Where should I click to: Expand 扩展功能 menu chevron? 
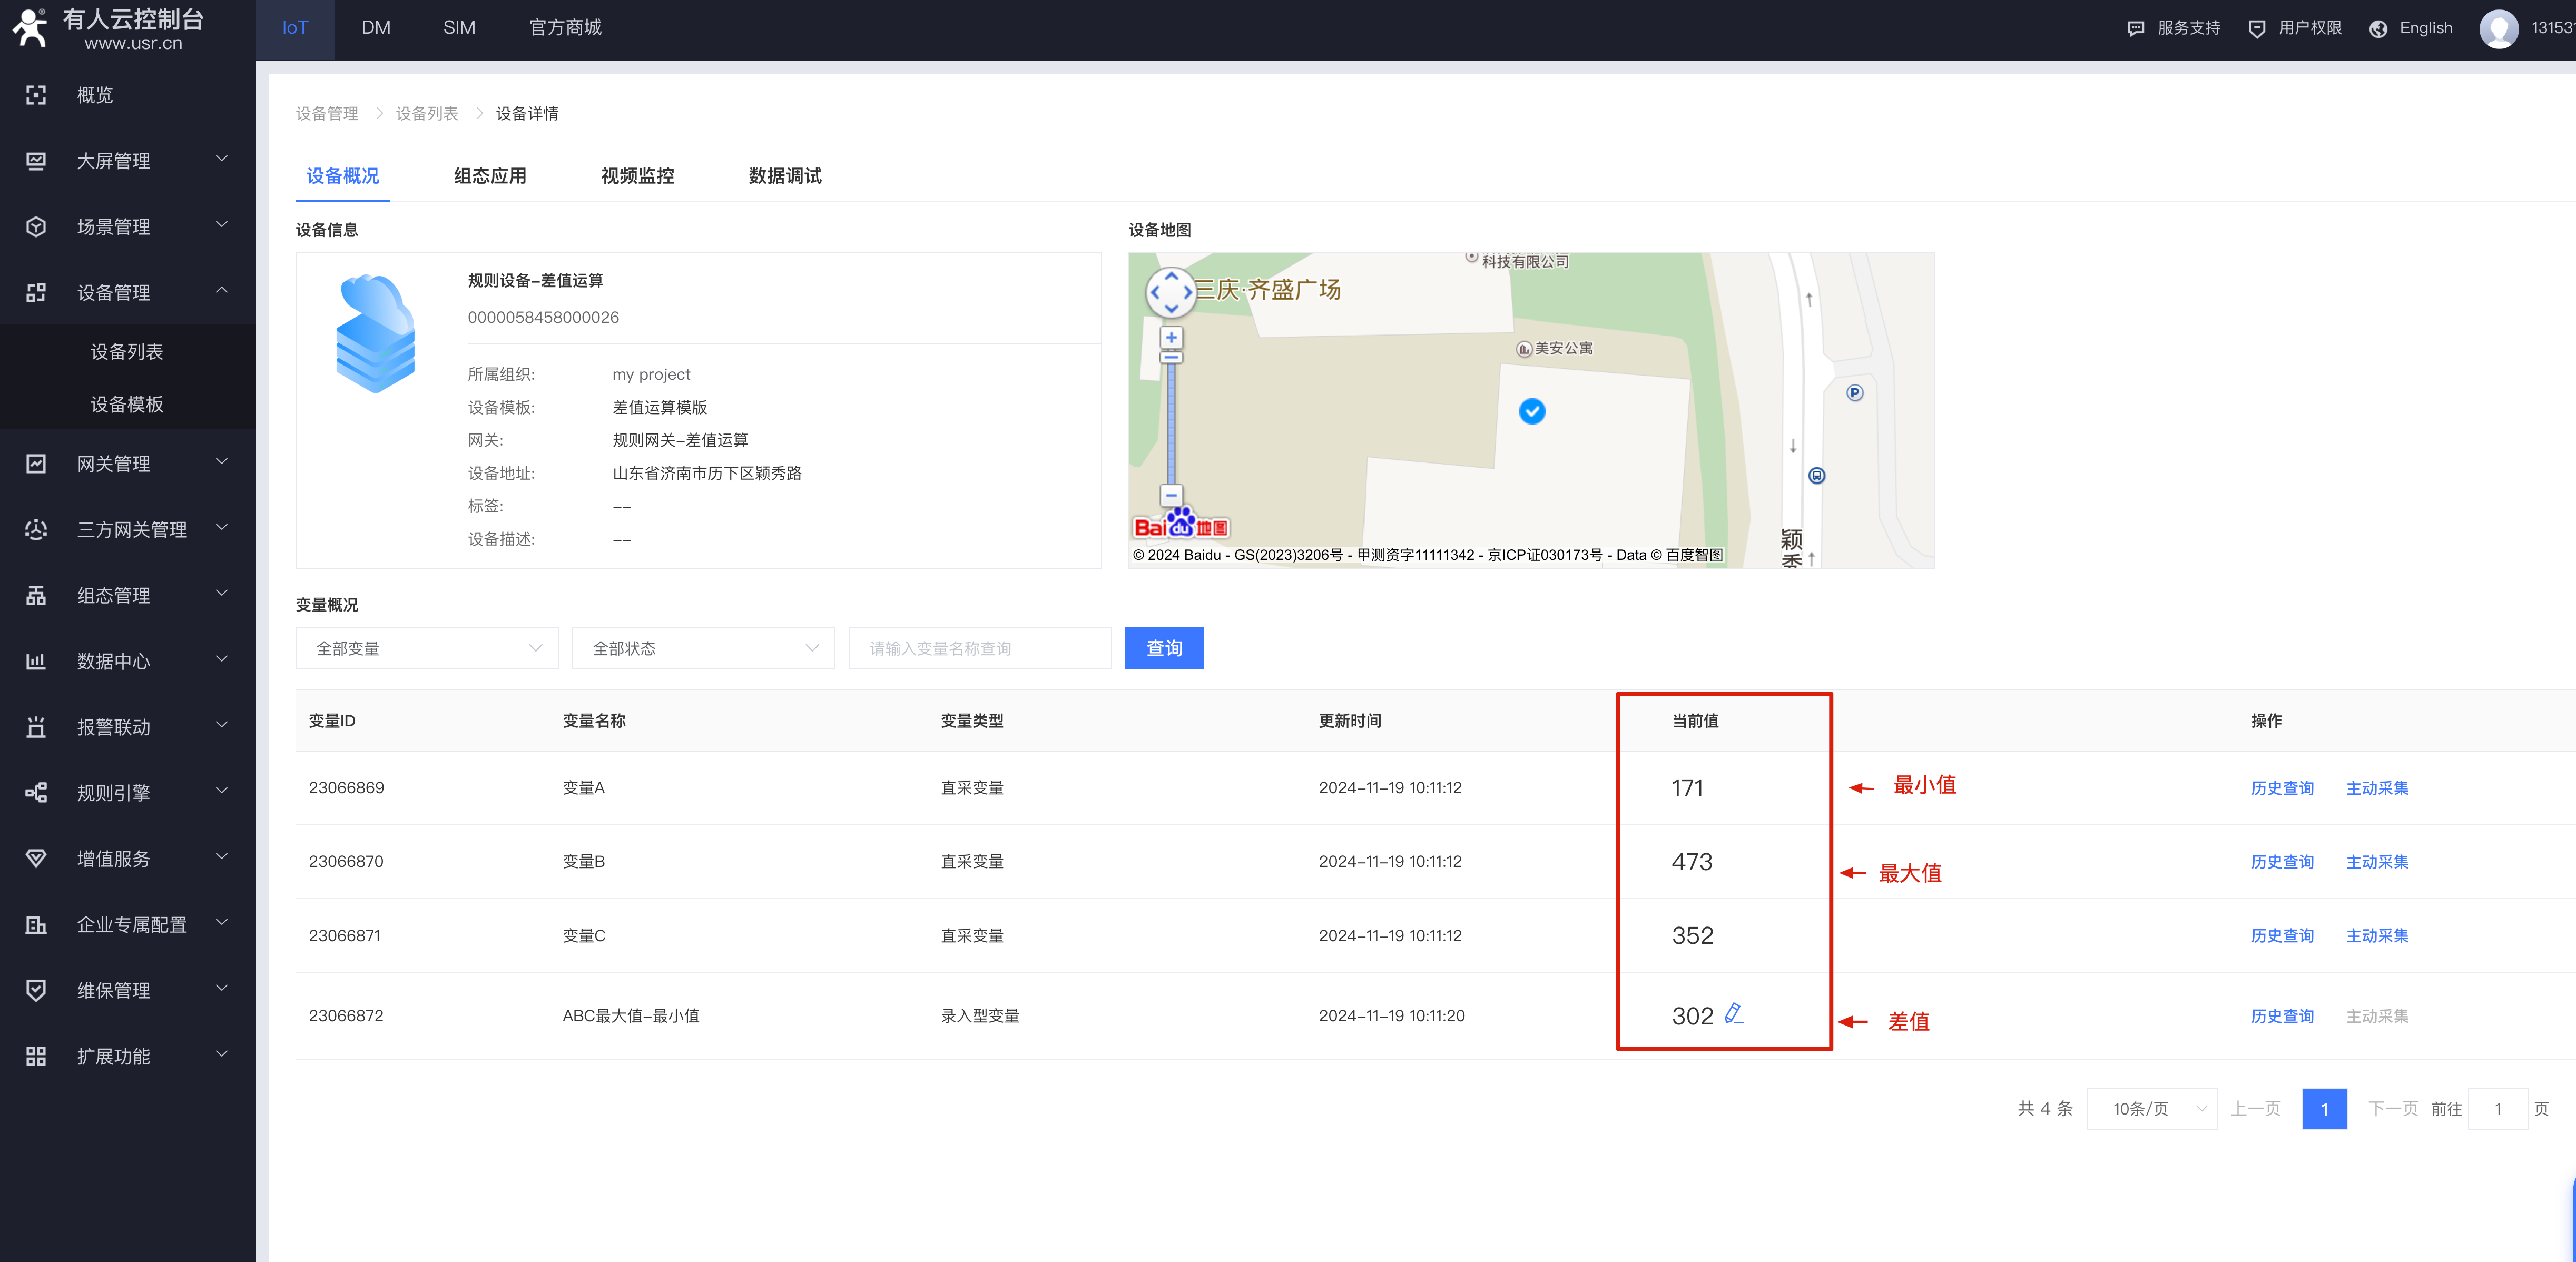pos(222,1054)
